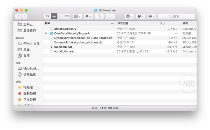Sort by 名称 column header

click(x=79, y=23)
